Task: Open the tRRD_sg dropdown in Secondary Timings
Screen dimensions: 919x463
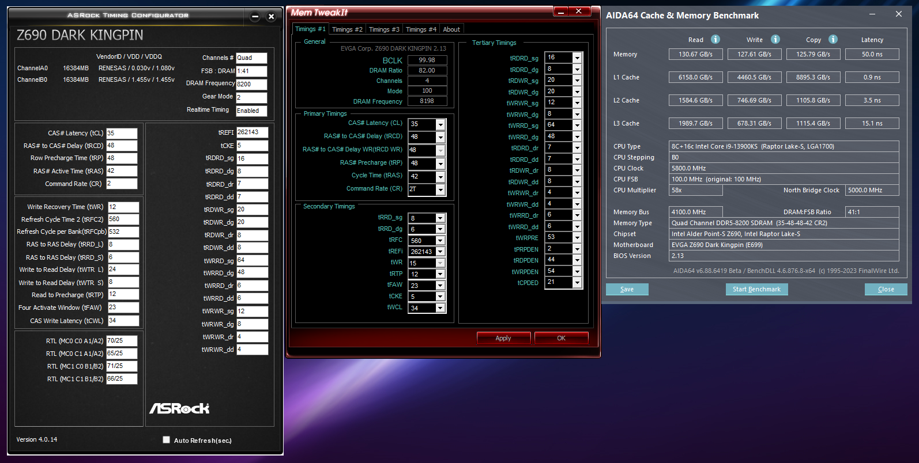Action: click(x=440, y=218)
